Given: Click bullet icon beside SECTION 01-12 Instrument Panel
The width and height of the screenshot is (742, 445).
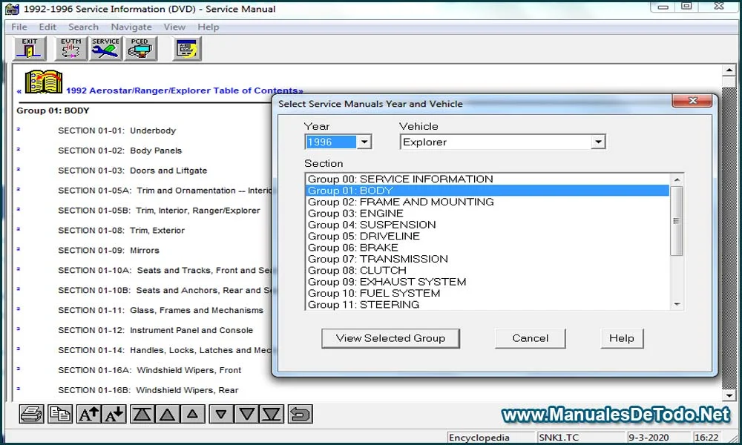Looking at the screenshot, I should pos(19,329).
